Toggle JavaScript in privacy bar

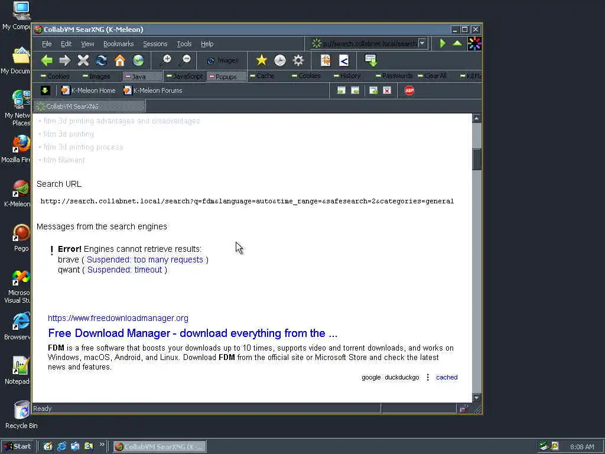click(184, 76)
